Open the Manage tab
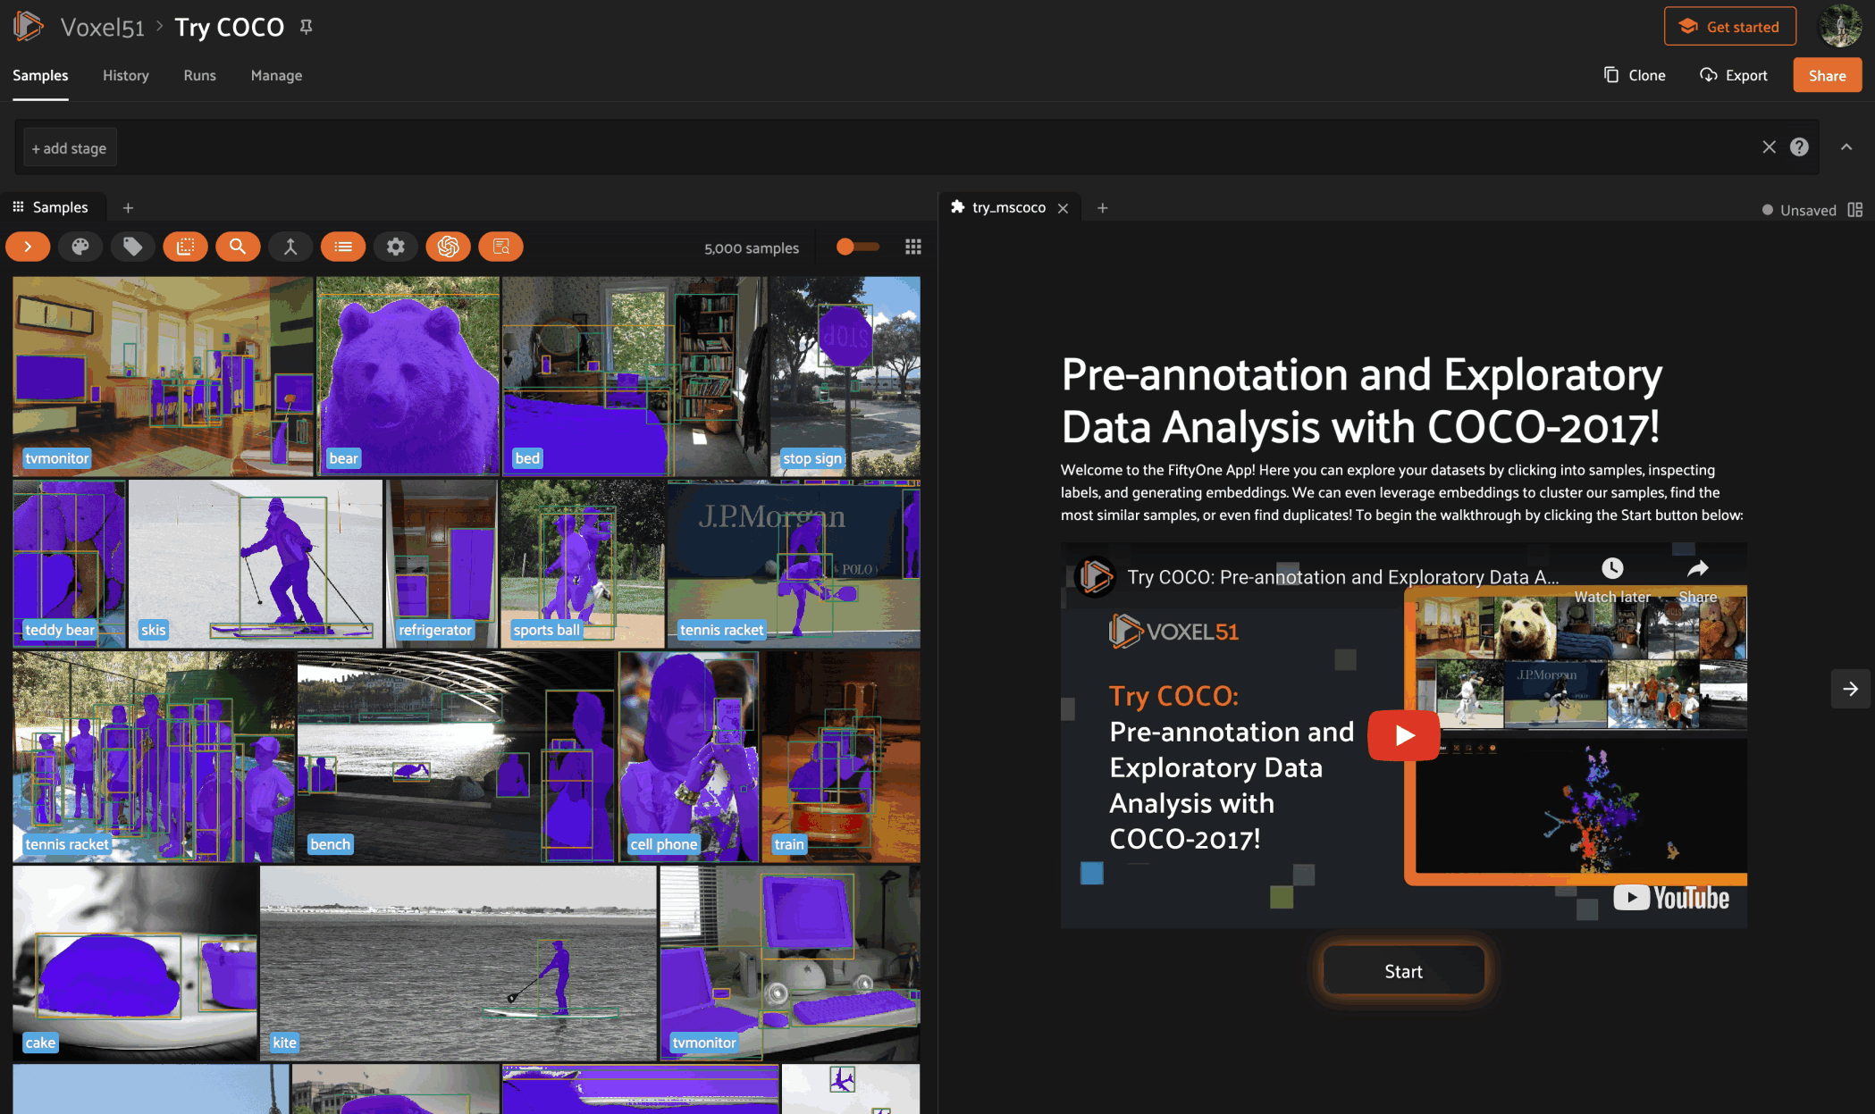 (x=276, y=76)
